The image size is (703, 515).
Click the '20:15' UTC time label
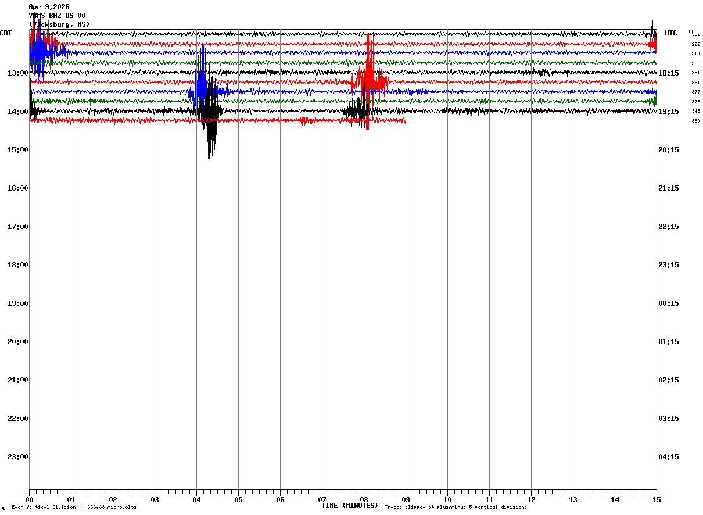pos(669,150)
